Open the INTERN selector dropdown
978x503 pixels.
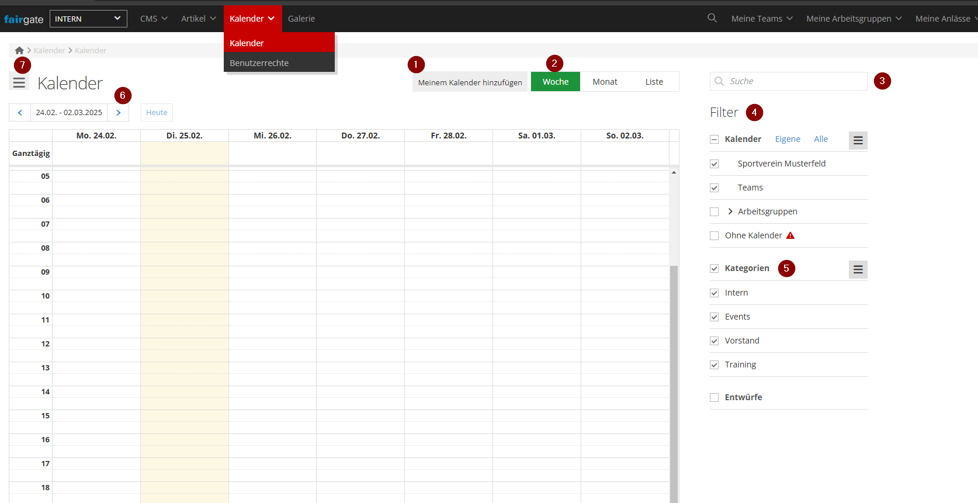(x=88, y=19)
